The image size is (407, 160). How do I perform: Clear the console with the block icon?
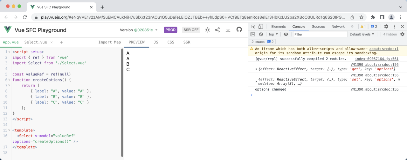(261, 34)
